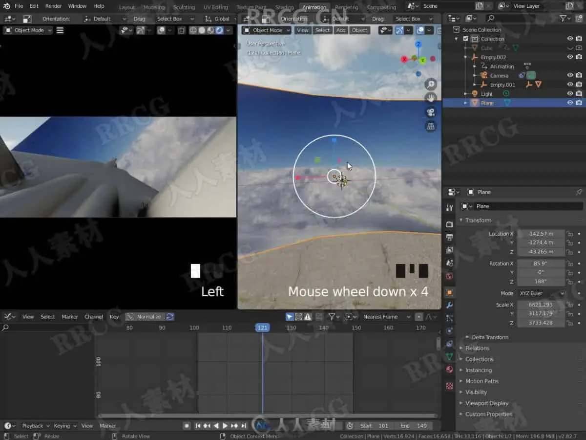Viewport: 586px width, 440px height.
Task: Hide the Light object in viewport
Action: 570,93
